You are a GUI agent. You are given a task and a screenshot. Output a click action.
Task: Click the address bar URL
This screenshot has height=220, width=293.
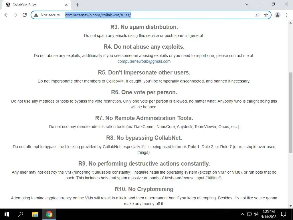click(98, 15)
